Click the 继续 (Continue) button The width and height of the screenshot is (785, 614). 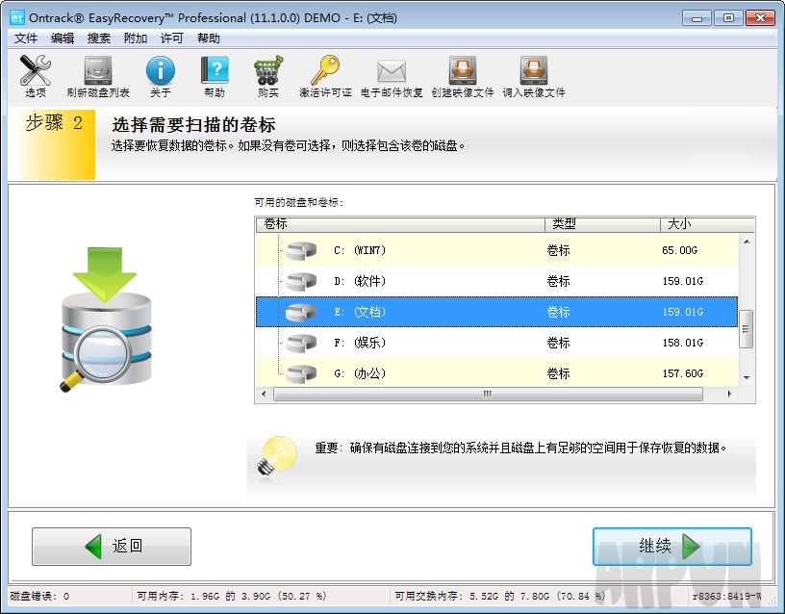671,546
